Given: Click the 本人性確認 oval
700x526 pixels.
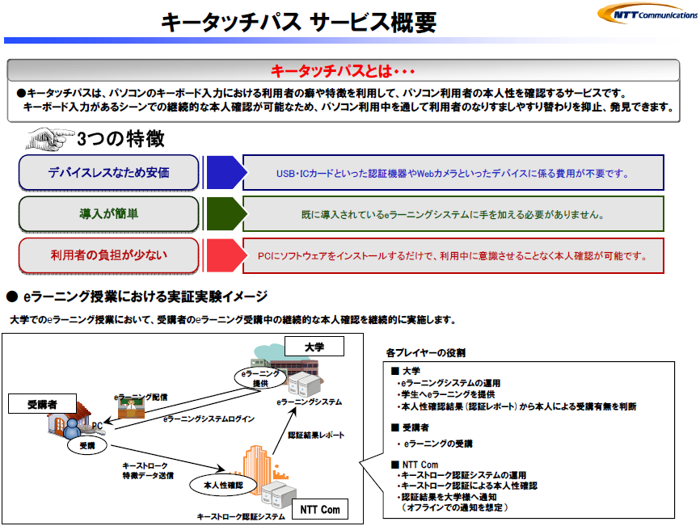Looking at the screenshot, I should [223, 485].
